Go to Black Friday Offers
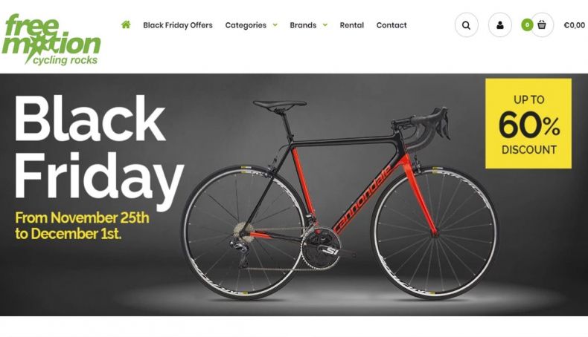 click(178, 25)
